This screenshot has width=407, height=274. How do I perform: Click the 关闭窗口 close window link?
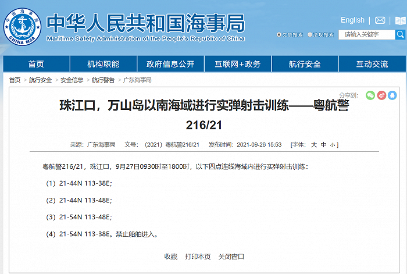pos(231,257)
